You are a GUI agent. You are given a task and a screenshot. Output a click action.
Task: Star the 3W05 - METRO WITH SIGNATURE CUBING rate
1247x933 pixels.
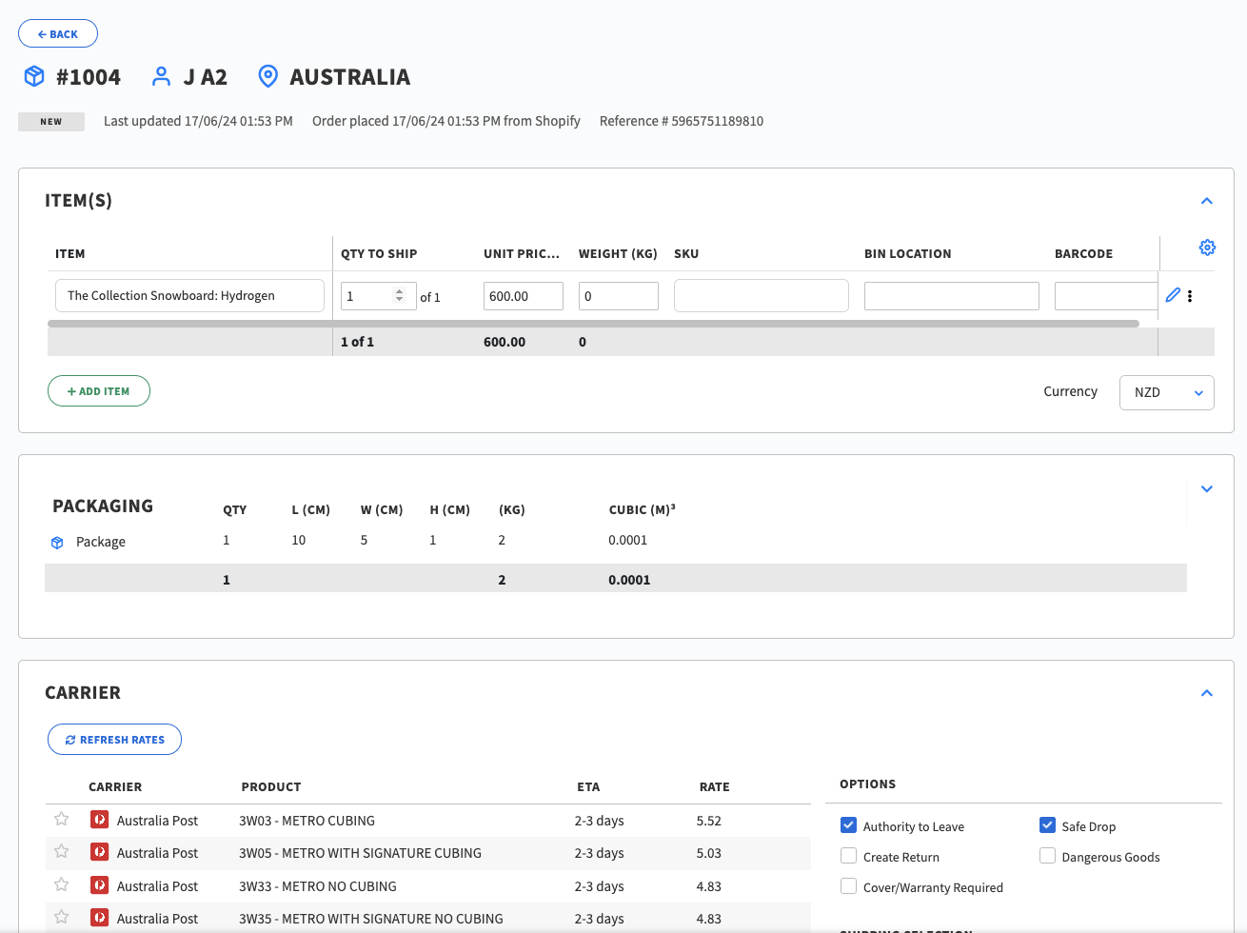(x=62, y=852)
